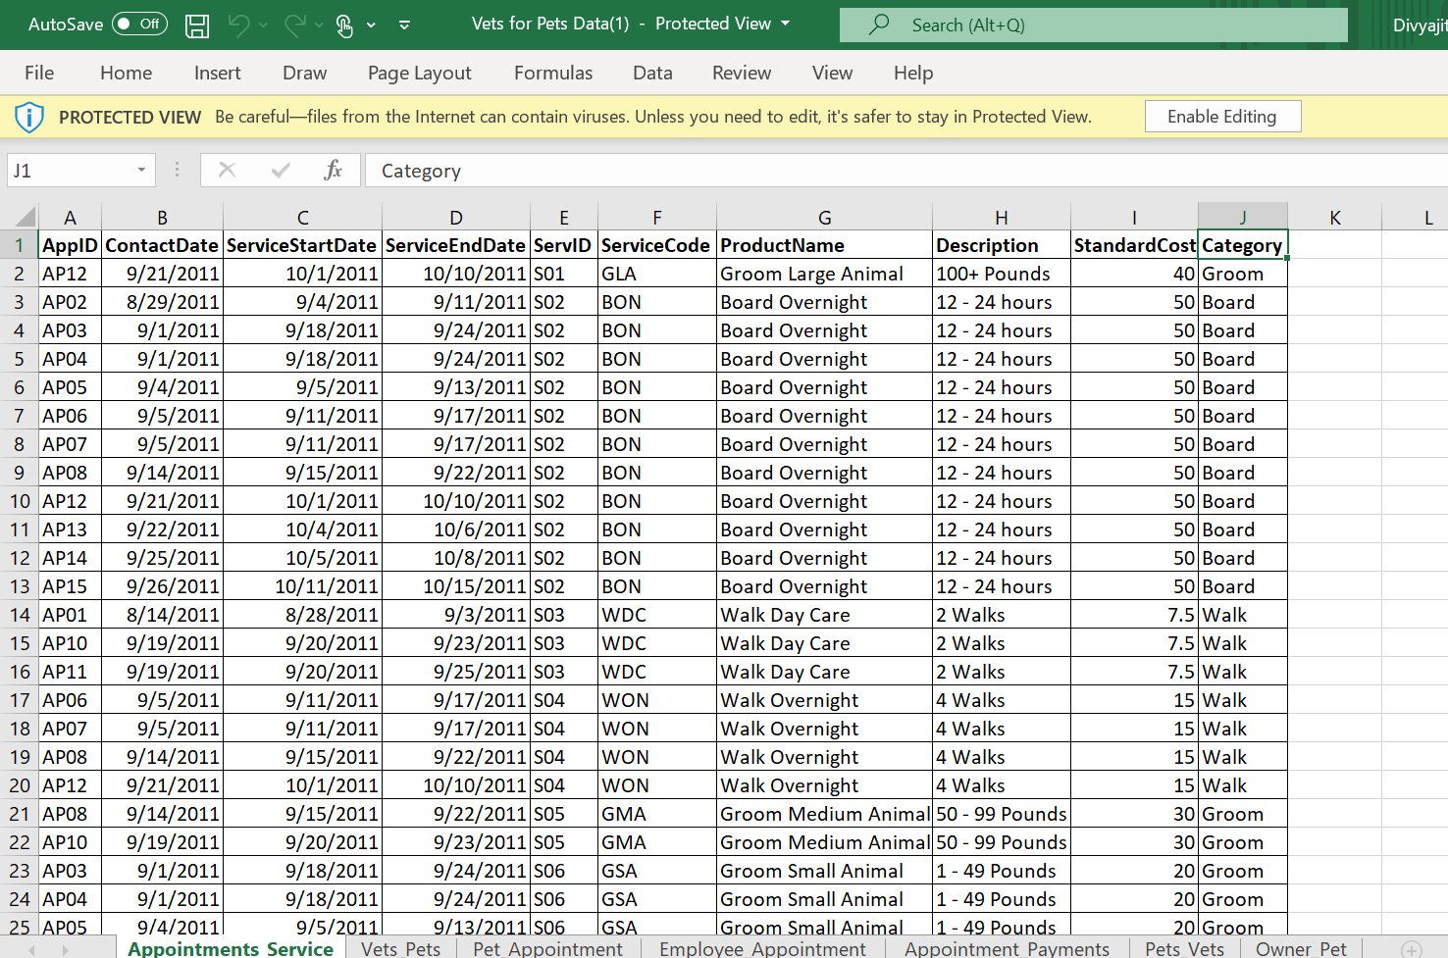The height and width of the screenshot is (958, 1448).
Task: Click the formula bar Cancel X icon
Action: (227, 171)
